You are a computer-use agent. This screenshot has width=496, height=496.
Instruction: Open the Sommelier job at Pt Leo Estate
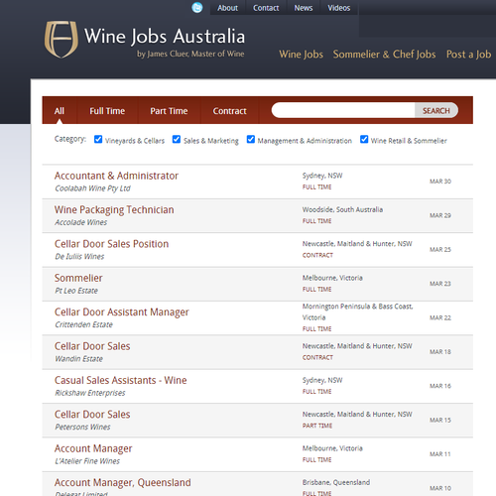[x=78, y=278]
